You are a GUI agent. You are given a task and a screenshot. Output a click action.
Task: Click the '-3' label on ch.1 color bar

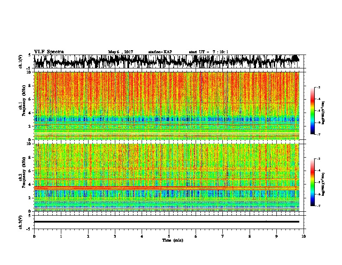(318, 87)
